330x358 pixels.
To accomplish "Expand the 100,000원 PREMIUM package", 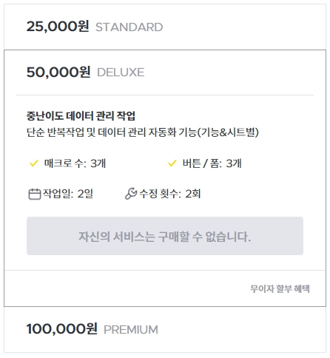I will click(165, 330).
